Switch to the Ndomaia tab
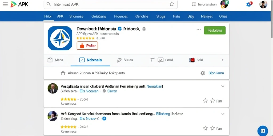The height and width of the screenshot is (136, 273). tap(90, 60)
